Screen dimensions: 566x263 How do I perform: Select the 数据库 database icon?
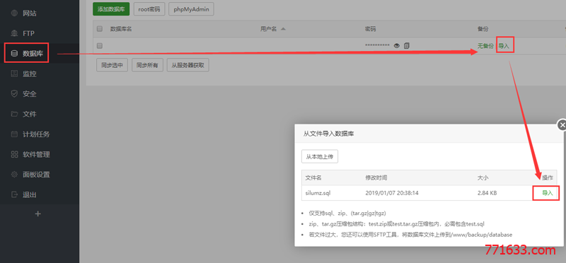[x=14, y=54]
